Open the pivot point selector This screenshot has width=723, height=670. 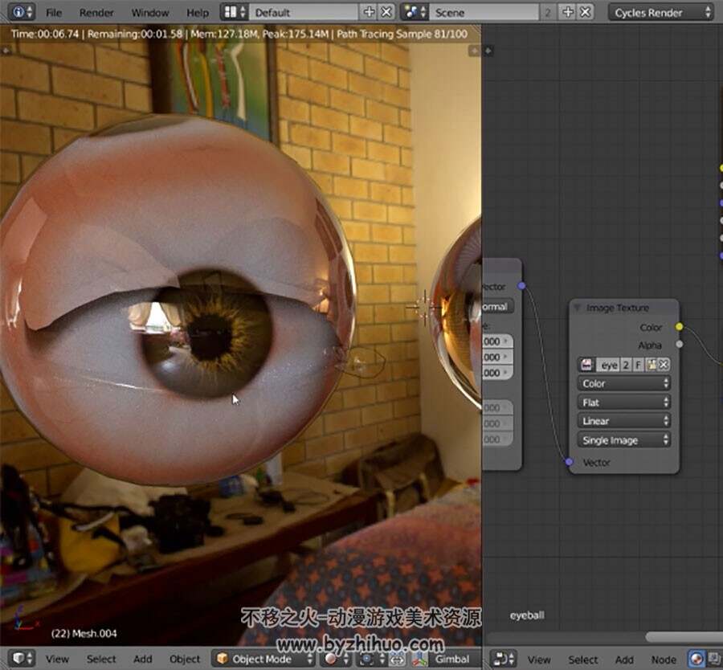[371, 659]
